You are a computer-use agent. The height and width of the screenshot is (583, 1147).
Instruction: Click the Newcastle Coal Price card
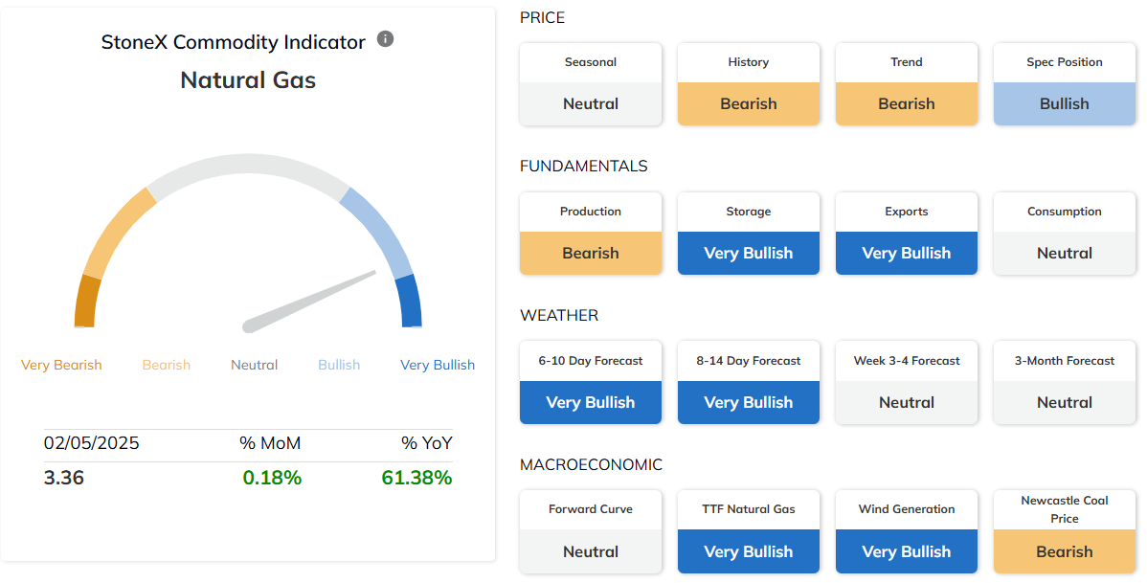click(x=1065, y=532)
